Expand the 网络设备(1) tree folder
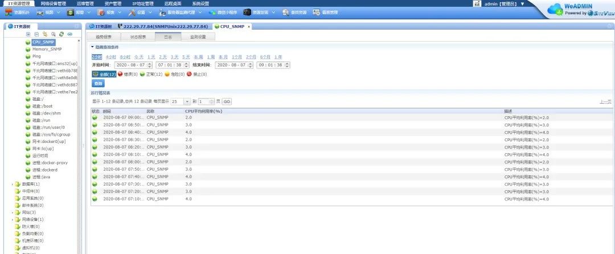 click(x=12, y=219)
